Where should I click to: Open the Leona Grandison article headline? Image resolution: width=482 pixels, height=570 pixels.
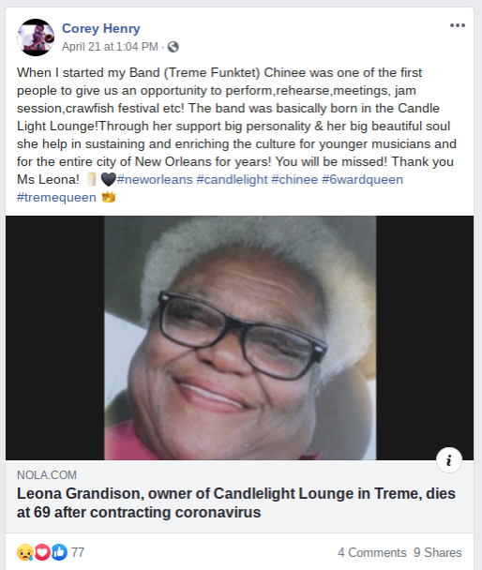pos(236,502)
